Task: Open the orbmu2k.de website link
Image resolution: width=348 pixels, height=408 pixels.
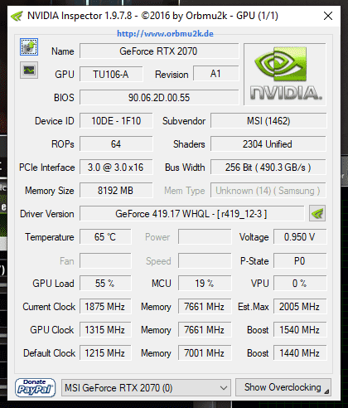Action: [x=165, y=34]
